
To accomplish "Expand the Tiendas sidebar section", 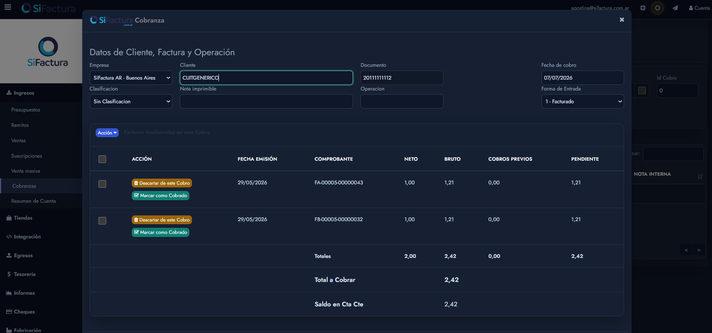I will (41, 218).
